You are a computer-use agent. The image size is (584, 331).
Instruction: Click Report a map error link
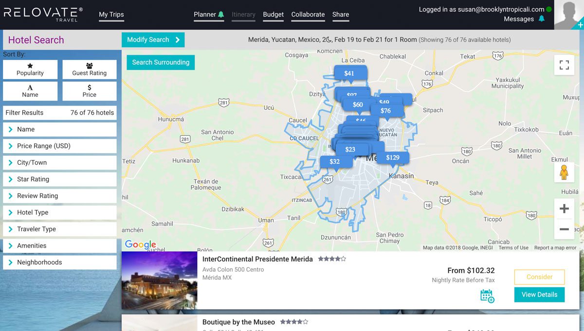click(x=555, y=248)
